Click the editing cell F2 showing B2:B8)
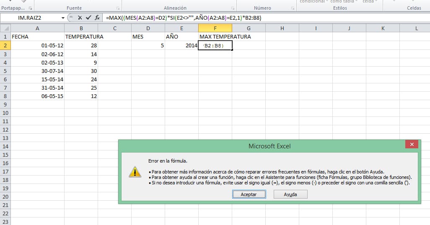Viewport: 430px width, 225px height. tap(215, 46)
